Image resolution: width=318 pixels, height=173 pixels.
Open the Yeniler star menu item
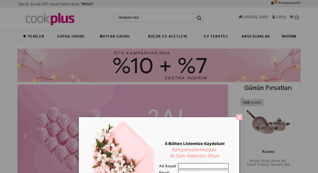tap(34, 36)
